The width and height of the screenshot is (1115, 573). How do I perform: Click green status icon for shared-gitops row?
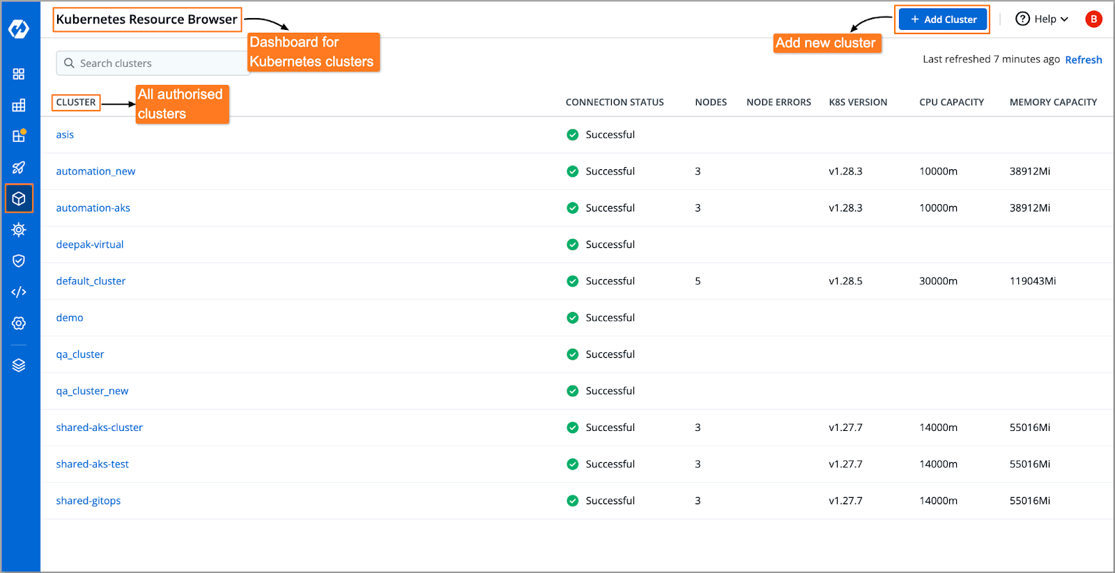572,501
